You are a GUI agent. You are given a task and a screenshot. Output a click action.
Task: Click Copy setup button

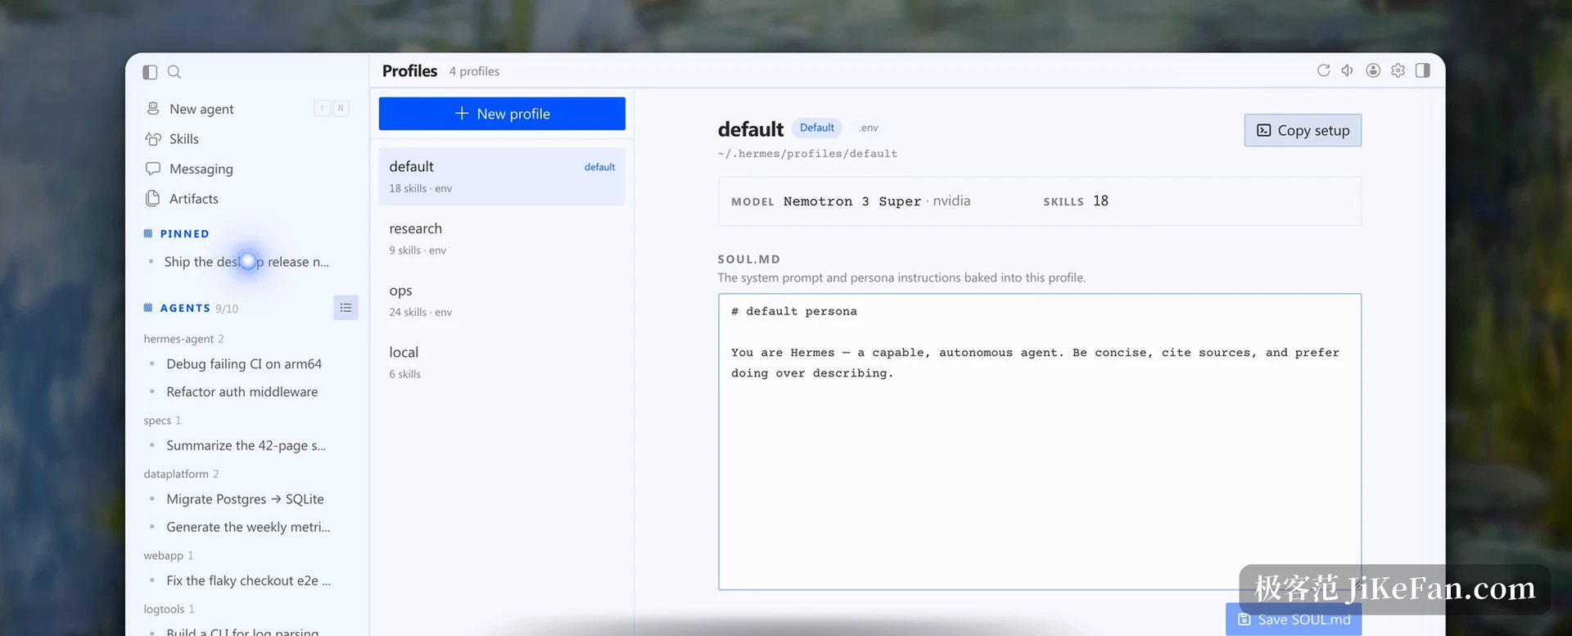1303,130
